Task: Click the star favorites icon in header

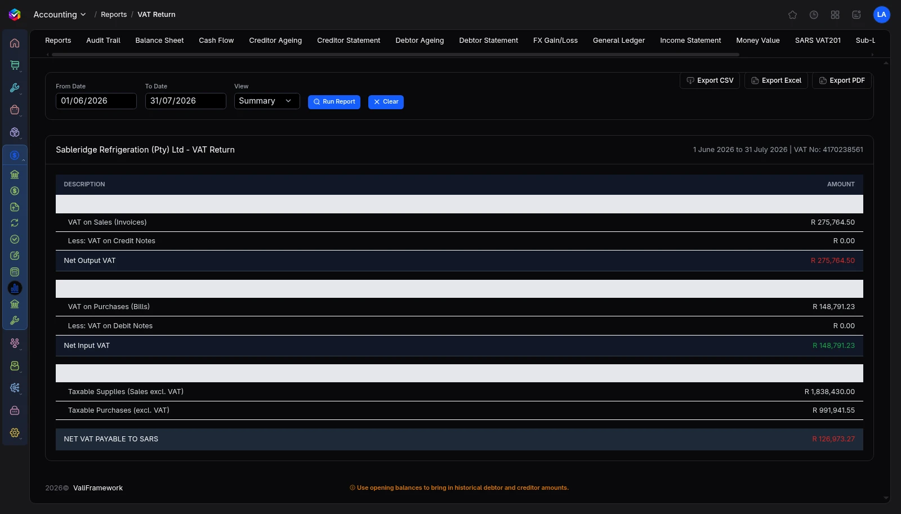Action: pyautogui.click(x=792, y=15)
